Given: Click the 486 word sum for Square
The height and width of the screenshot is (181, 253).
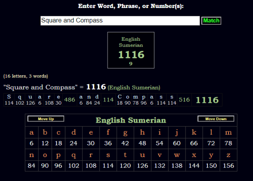Looking at the screenshot, I should pyautogui.click(x=70, y=100).
